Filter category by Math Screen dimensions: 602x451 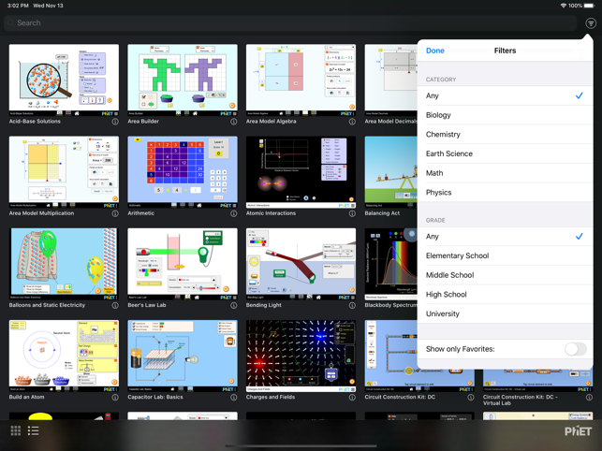pos(505,173)
